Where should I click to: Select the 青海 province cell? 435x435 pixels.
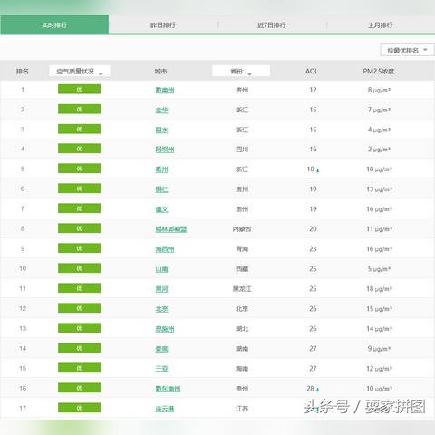[242, 249]
